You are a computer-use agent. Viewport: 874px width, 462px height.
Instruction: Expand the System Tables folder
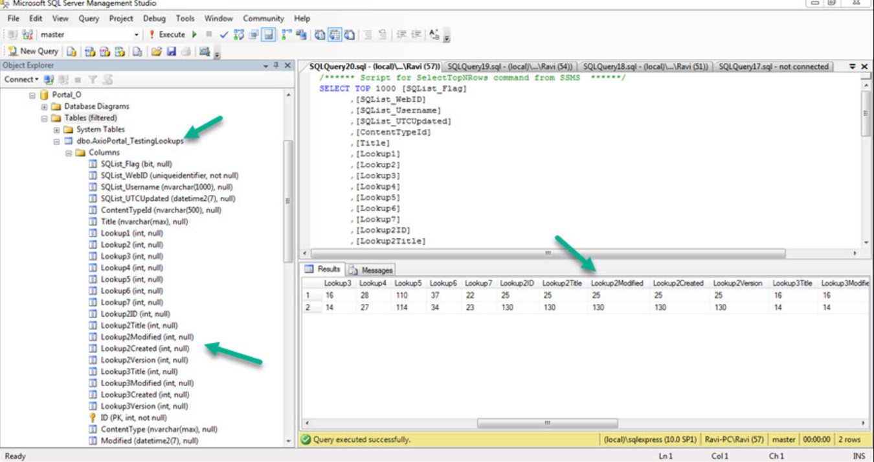(x=56, y=130)
